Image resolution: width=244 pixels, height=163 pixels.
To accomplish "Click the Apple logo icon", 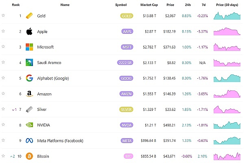I will pos(29,31).
